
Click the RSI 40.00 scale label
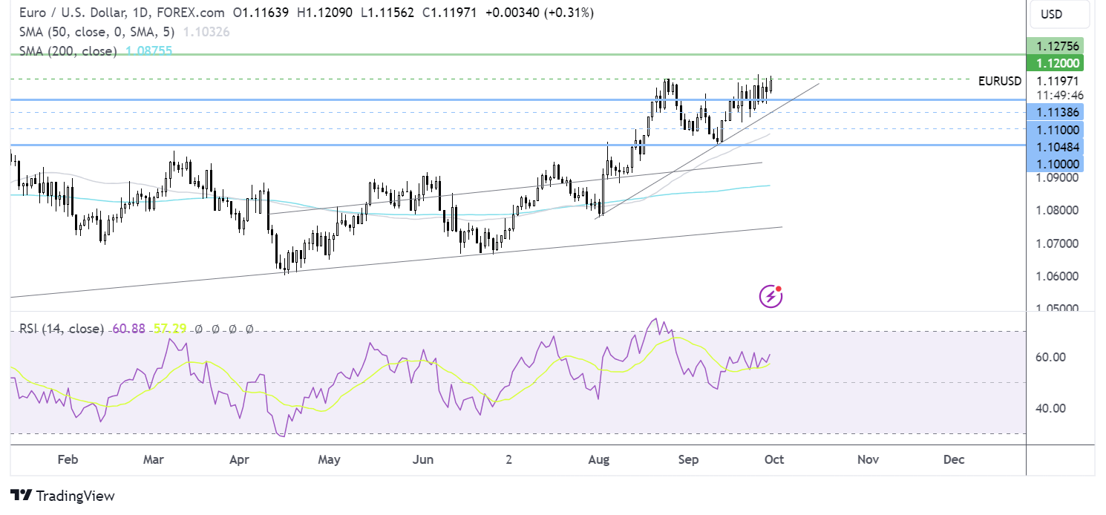pyautogui.click(x=1051, y=408)
